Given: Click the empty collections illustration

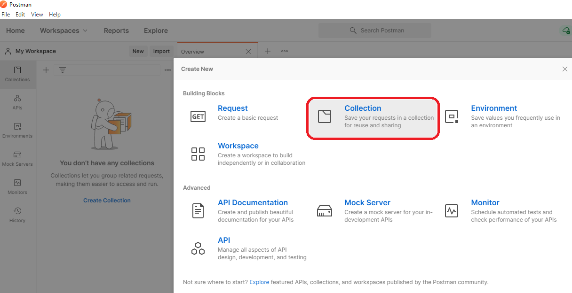Looking at the screenshot, I should tap(111, 124).
